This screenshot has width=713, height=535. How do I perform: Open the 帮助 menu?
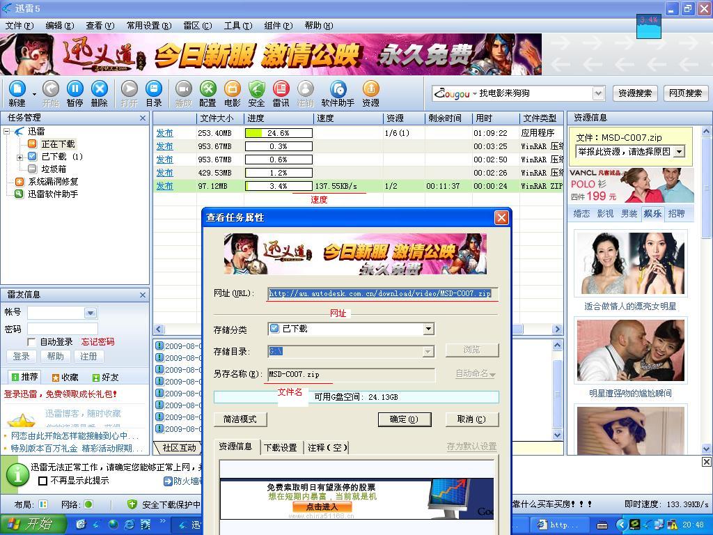pos(319,26)
